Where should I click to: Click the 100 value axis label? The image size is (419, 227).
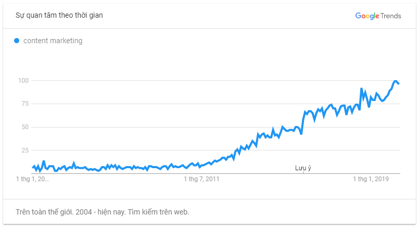(x=23, y=81)
